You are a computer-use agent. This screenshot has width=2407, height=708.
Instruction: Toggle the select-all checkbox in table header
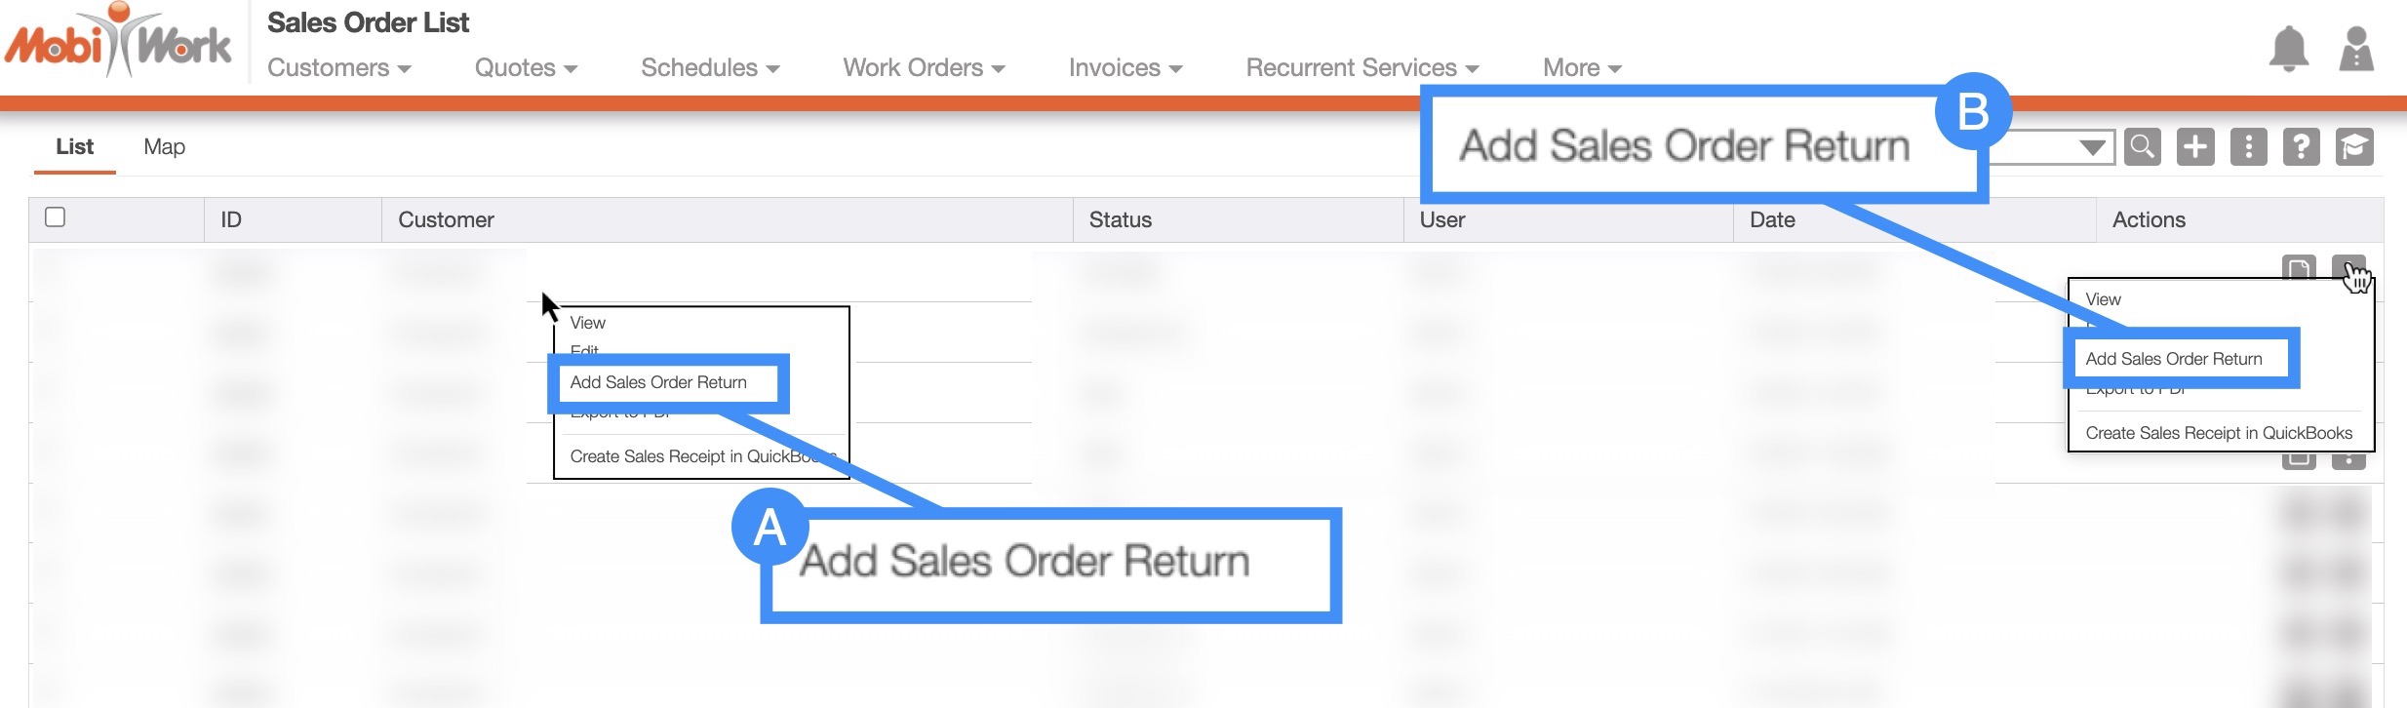click(x=56, y=217)
